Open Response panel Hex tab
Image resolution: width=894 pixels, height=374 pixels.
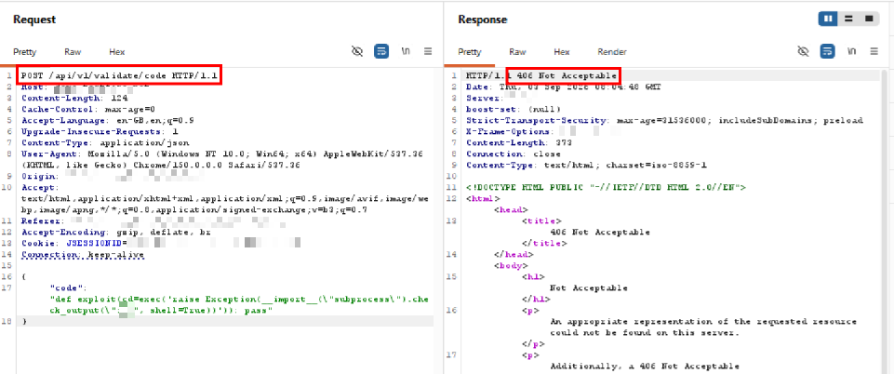(x=562, y=52)
